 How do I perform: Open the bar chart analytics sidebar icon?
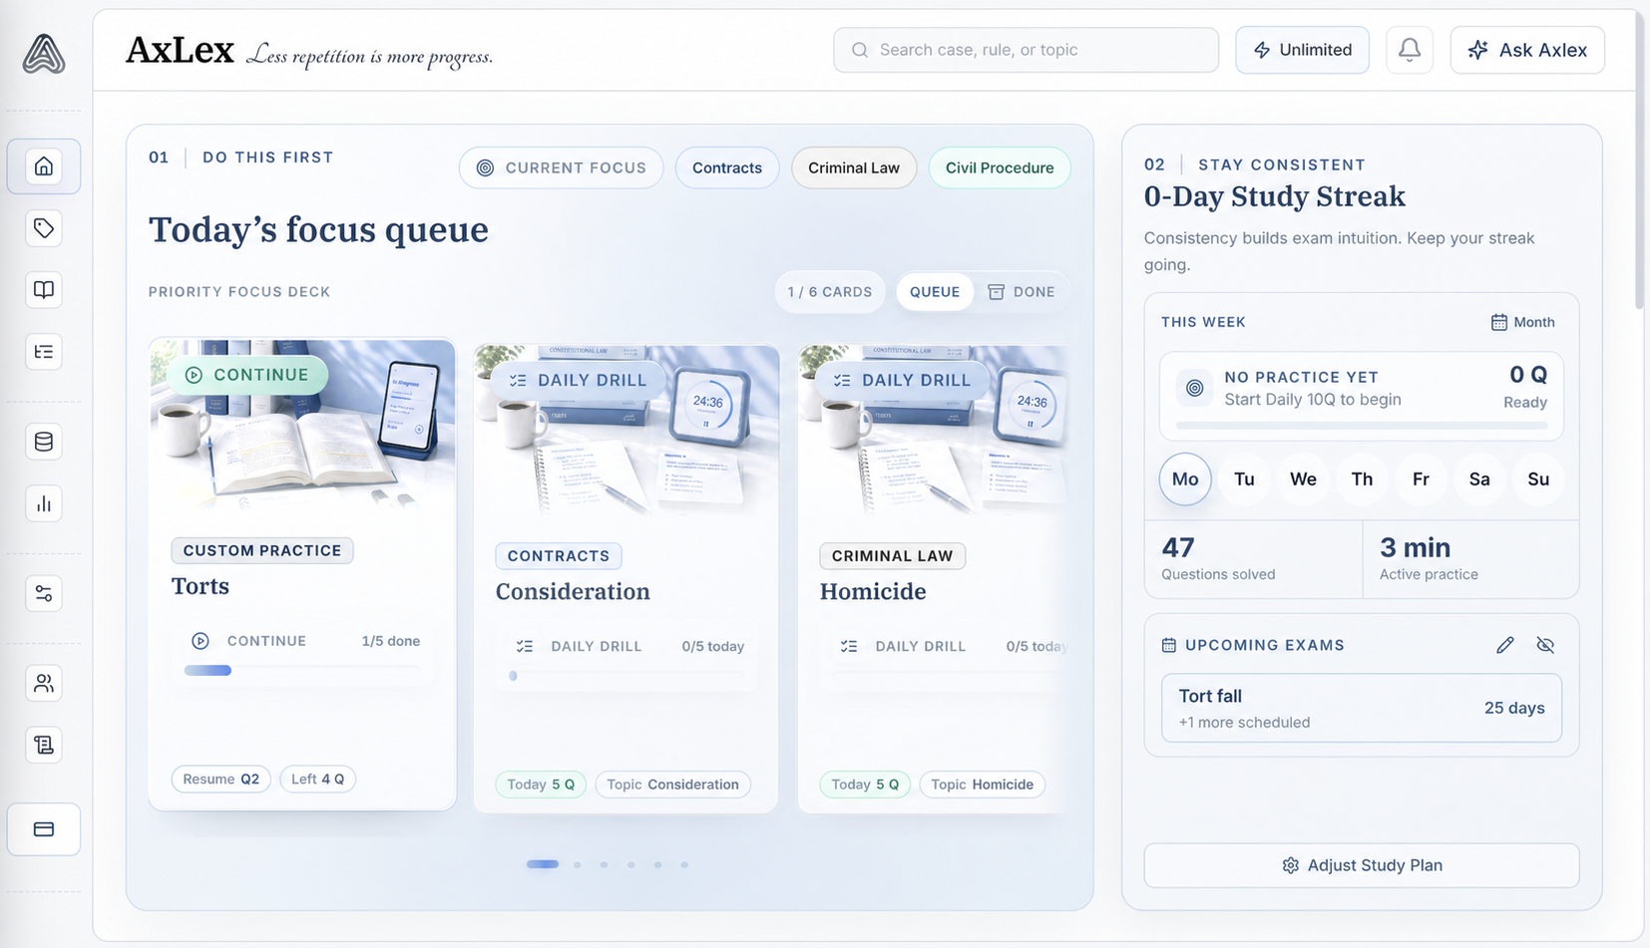click(44, 503)
